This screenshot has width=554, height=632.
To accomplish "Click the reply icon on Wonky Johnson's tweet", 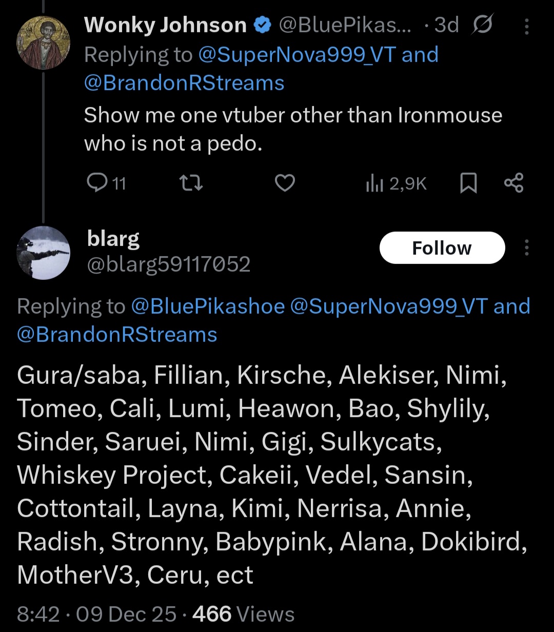I will point(96,182).
